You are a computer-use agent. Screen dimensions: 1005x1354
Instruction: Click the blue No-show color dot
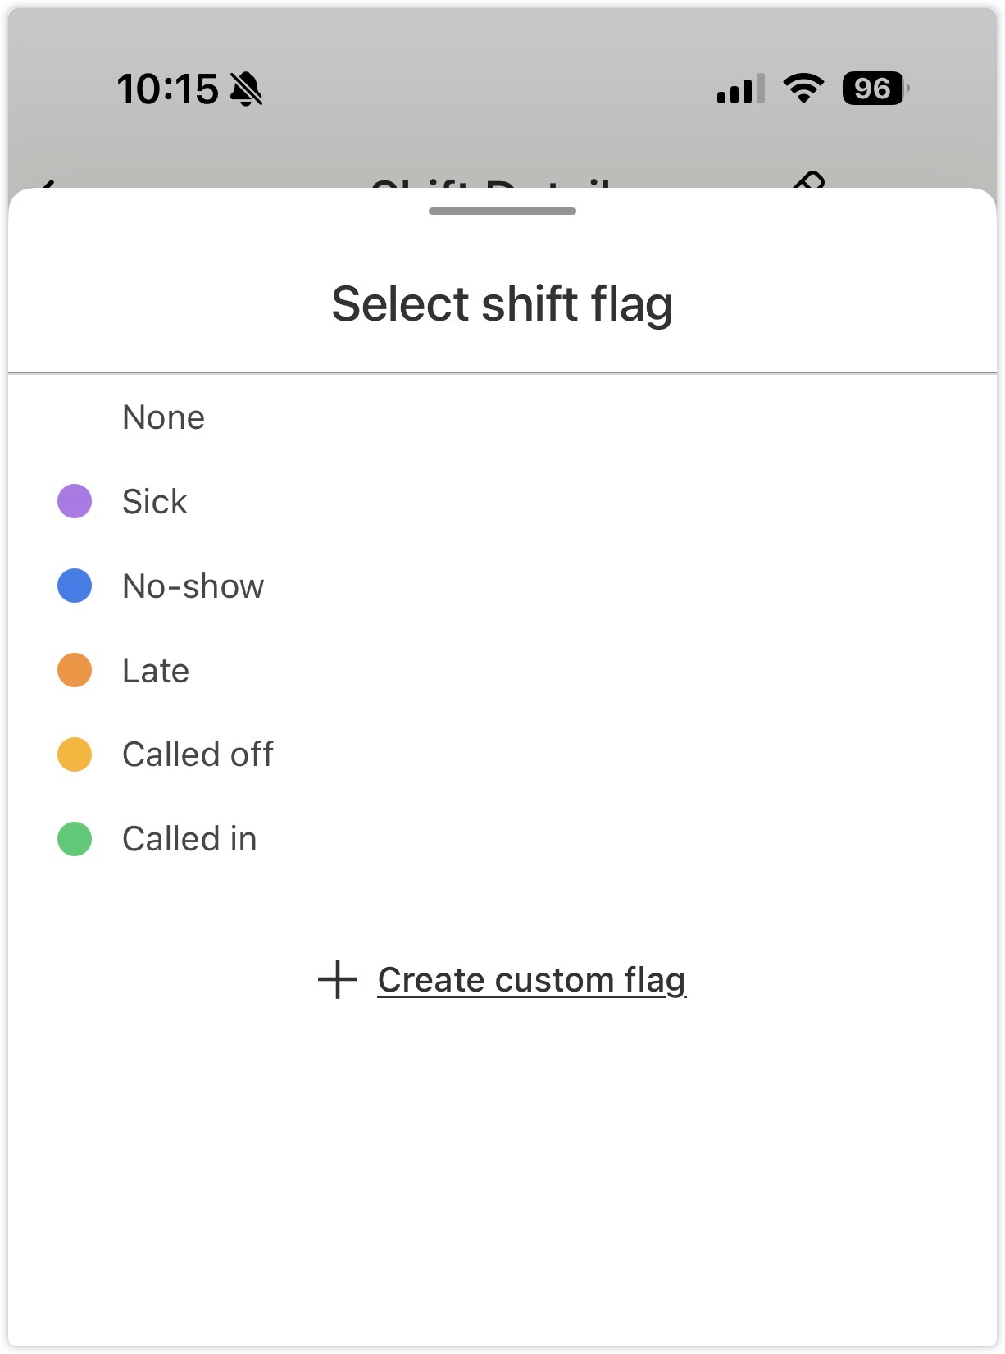[x=75, y=586]
